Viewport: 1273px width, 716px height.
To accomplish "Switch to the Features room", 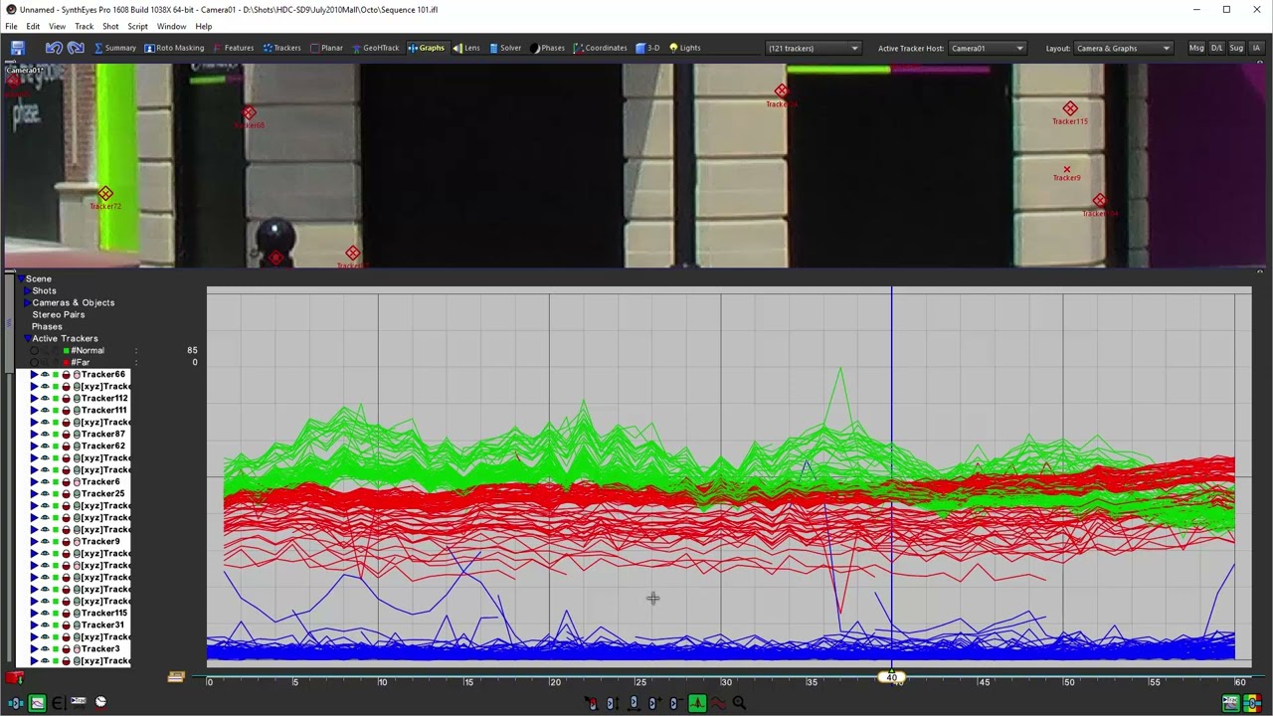I will pyautogui.click(x=233, y=48).
